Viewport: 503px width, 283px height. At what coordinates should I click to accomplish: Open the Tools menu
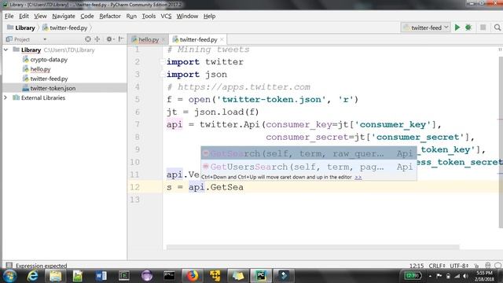pos(149,16)
